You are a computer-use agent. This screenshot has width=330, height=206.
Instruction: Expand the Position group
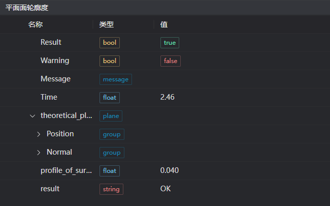(39, 134)
